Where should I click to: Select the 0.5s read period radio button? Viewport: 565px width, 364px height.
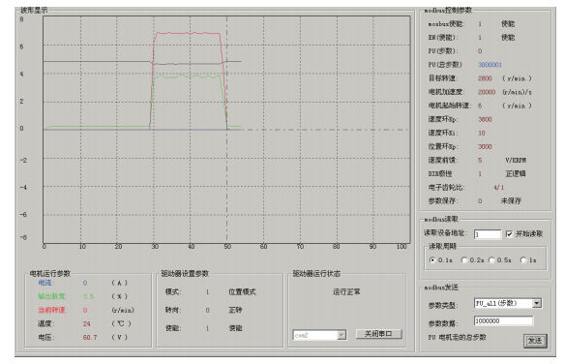(491, 259)
